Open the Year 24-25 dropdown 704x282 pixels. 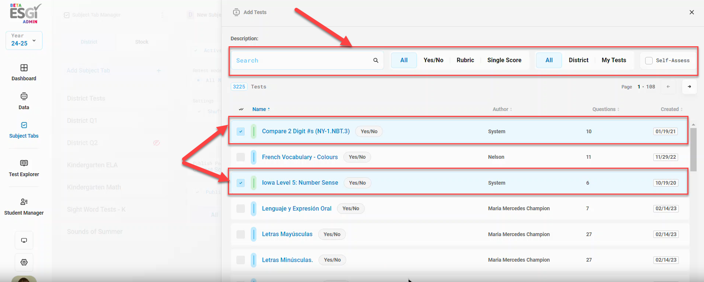[x=24, y=40]
